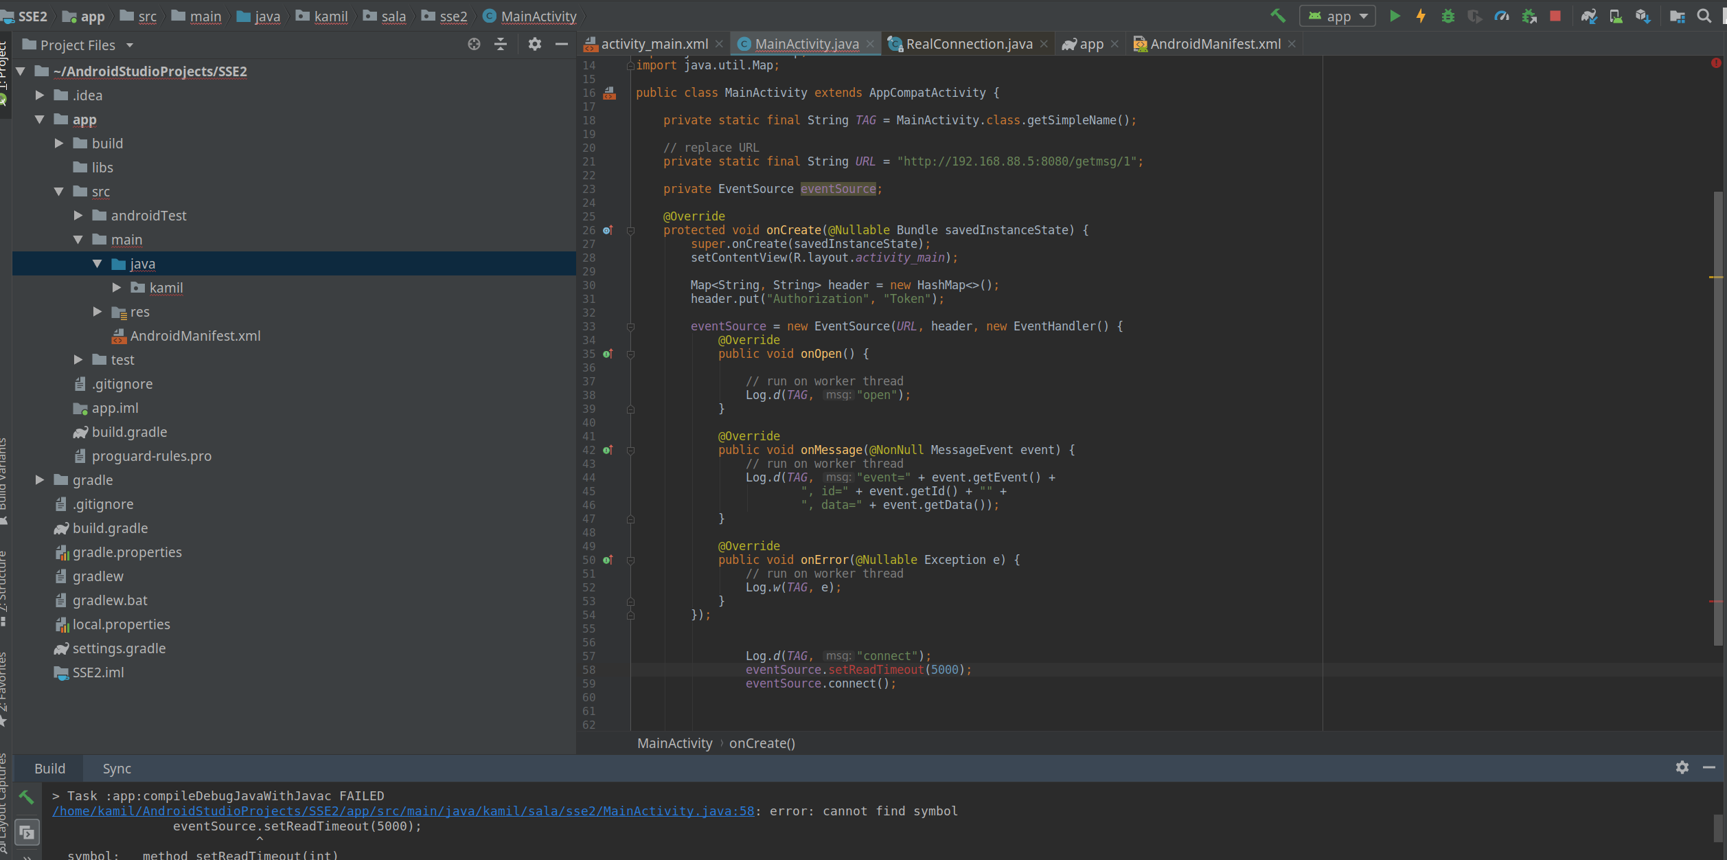This screenshot has height=860, width=1727.
Task: Open AndroidManifest.xml in project tree
Action: pyautogui.click(x=195, y=335)
